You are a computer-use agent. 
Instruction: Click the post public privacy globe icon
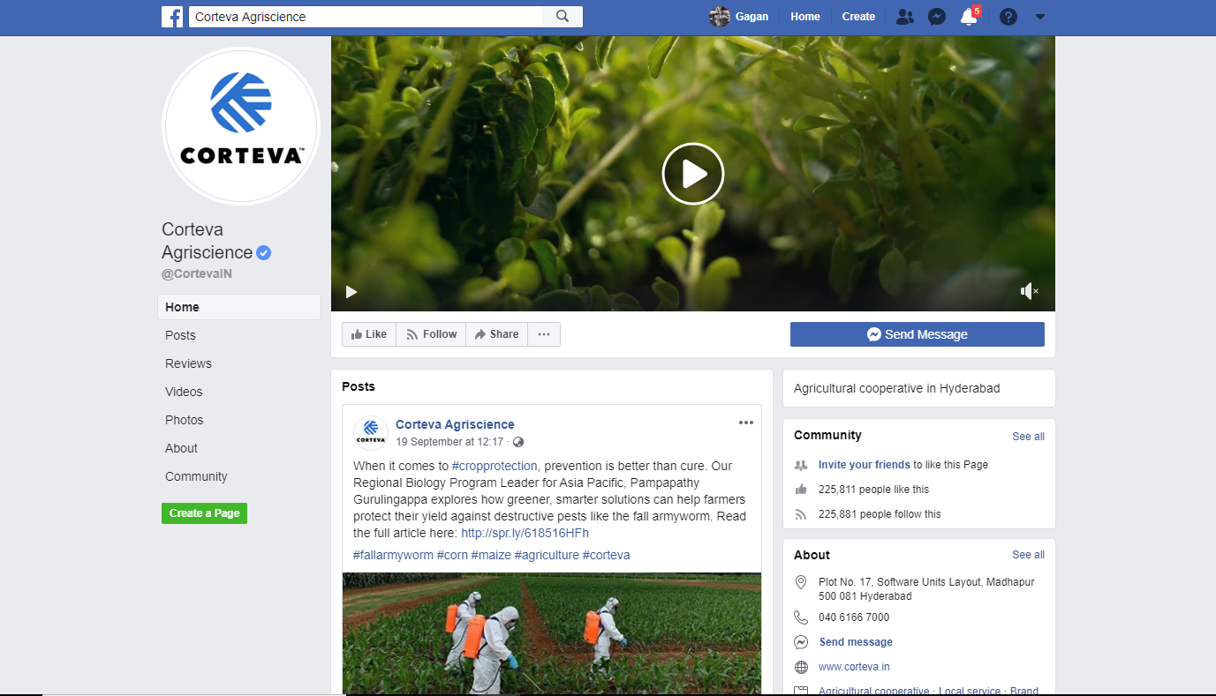[518, 442]
